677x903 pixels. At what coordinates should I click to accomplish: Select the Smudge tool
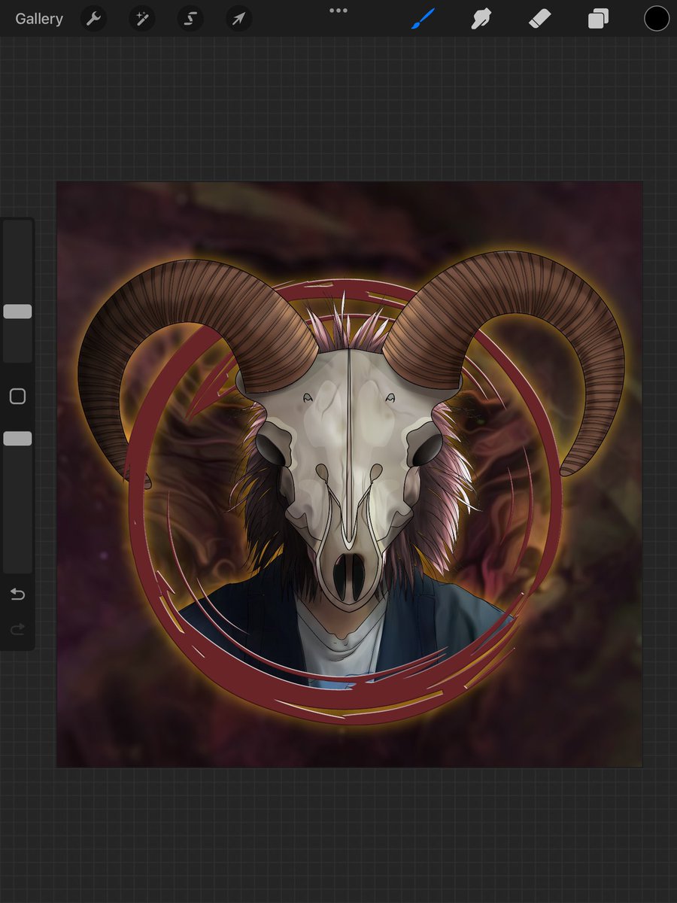click(481, 19)
